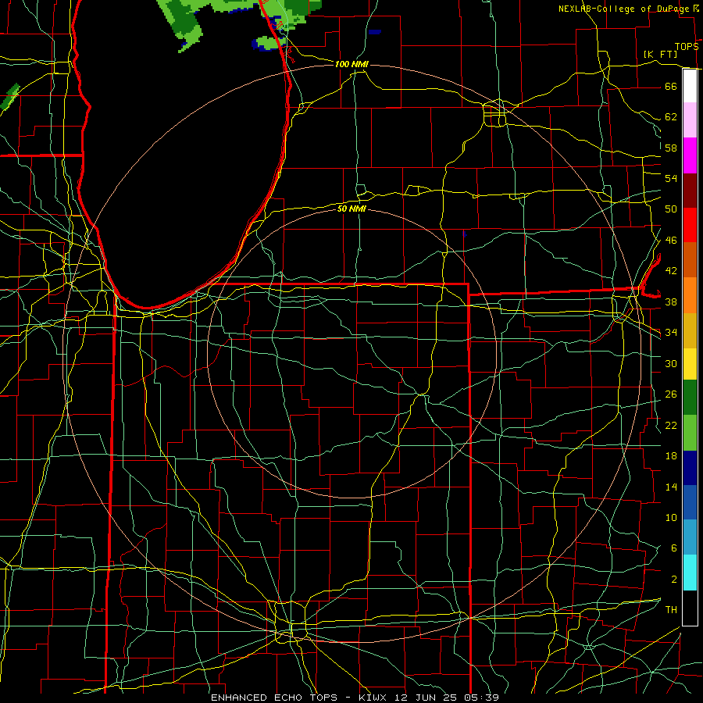Click the navy blue legend swatch
The image size is (703, 703).
pyautogui.click(x=690, y=468)
